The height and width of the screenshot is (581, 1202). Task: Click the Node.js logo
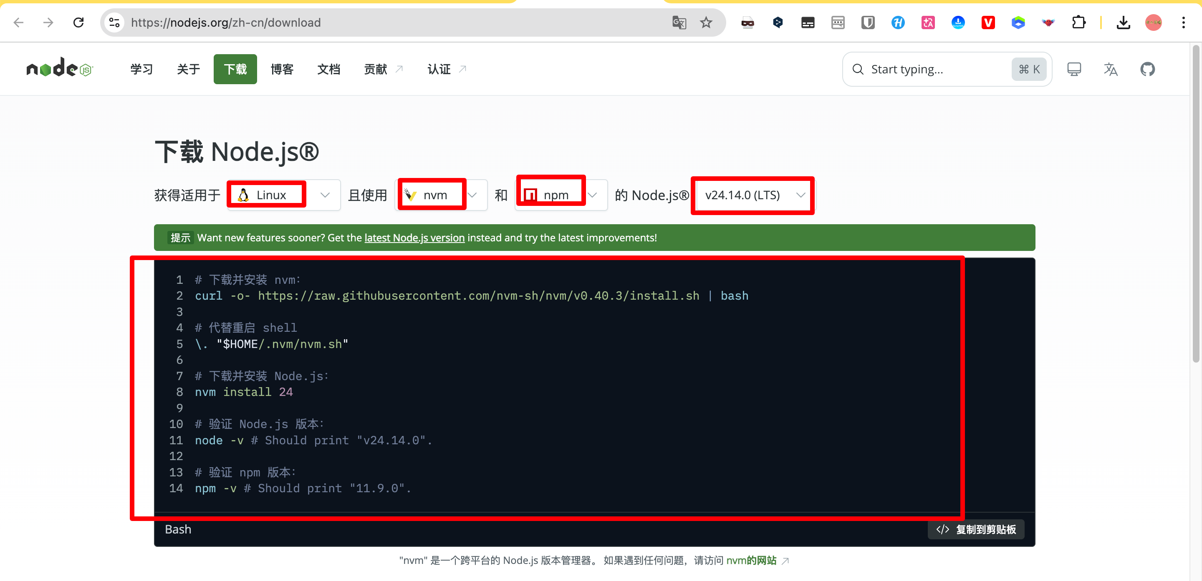coord(60,68)
